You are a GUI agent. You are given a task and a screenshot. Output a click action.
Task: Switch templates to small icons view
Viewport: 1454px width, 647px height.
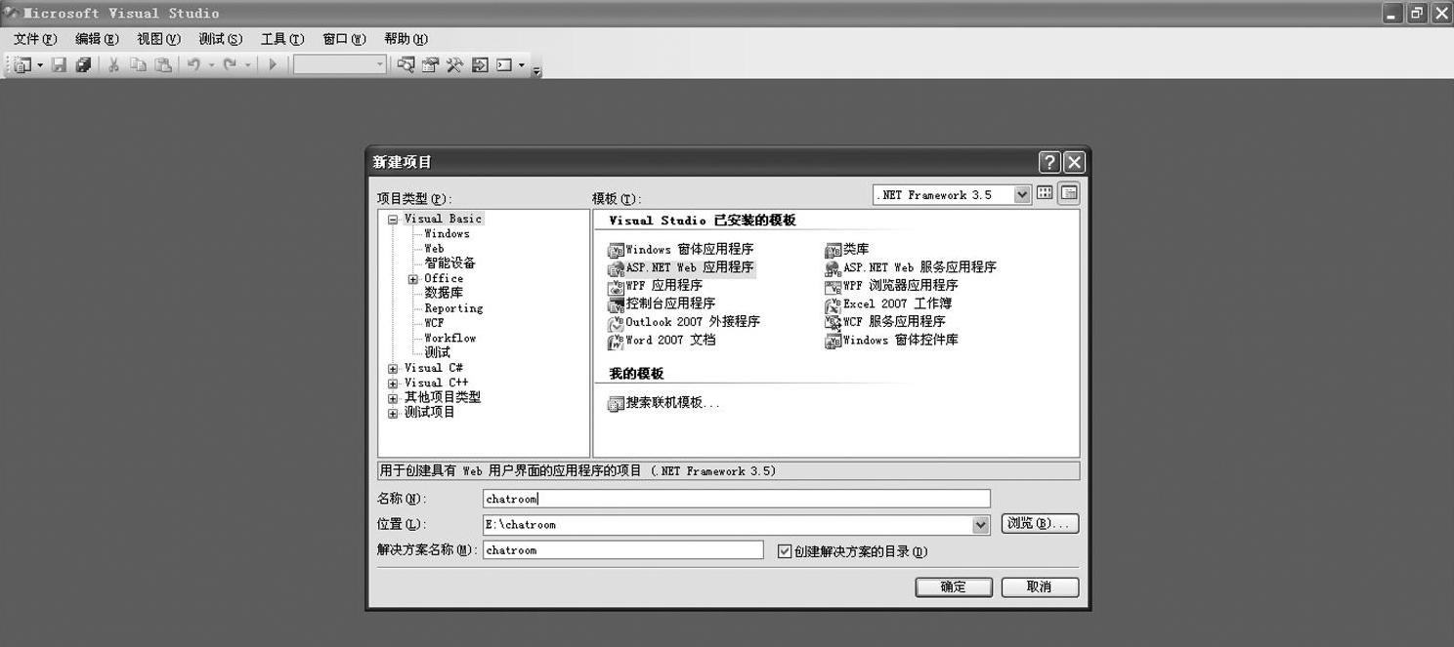[1069, 193]
